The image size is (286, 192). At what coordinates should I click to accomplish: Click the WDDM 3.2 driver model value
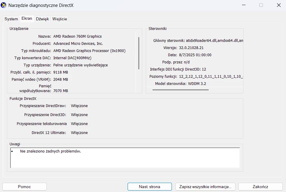[x=197, y=84]
